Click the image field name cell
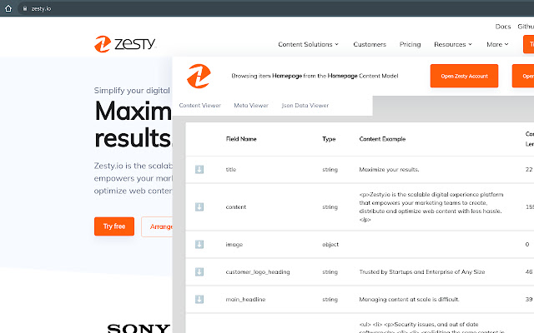Viewport: 534px width, 333px height. click(234, 245)
